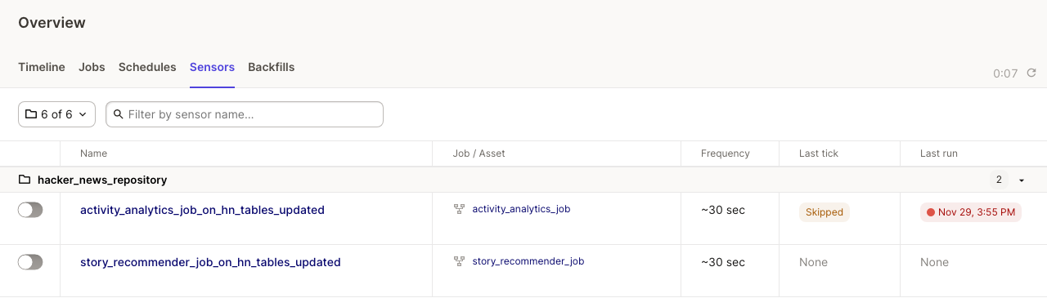
Task: Click the magnifier icon in the sensor filter
Action: 119,114
